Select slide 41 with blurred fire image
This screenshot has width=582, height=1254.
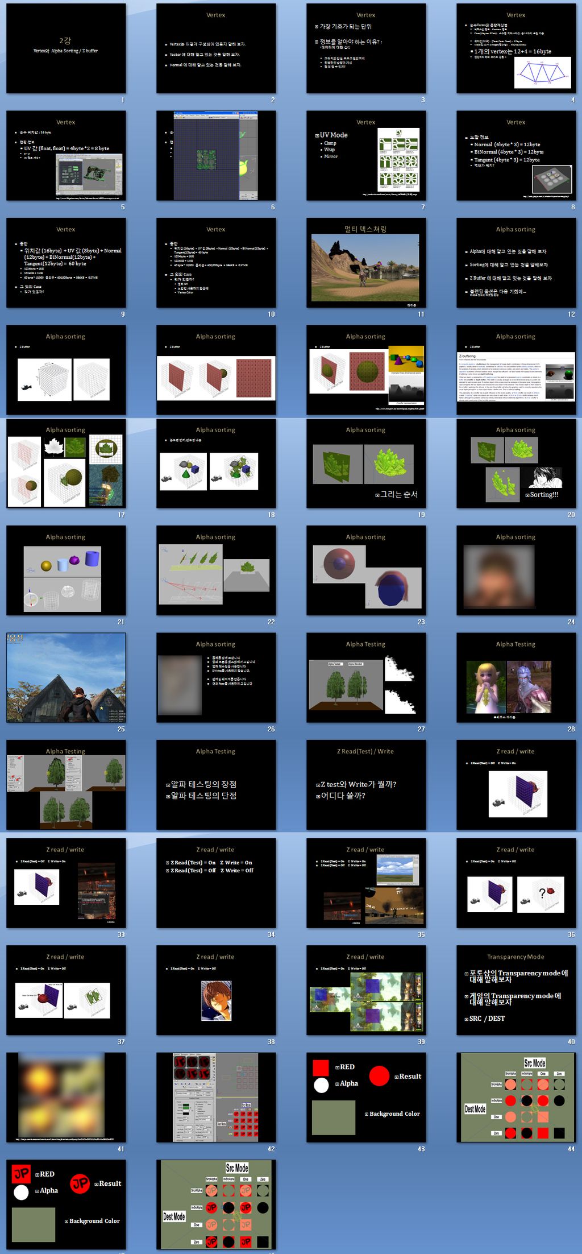(x=66, y=1098)
